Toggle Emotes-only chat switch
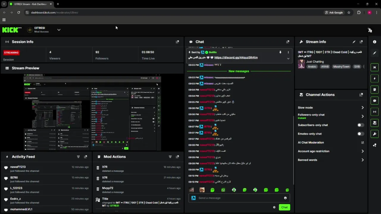The height and width of the screenshot is (214, 381). tap(360, 134)
